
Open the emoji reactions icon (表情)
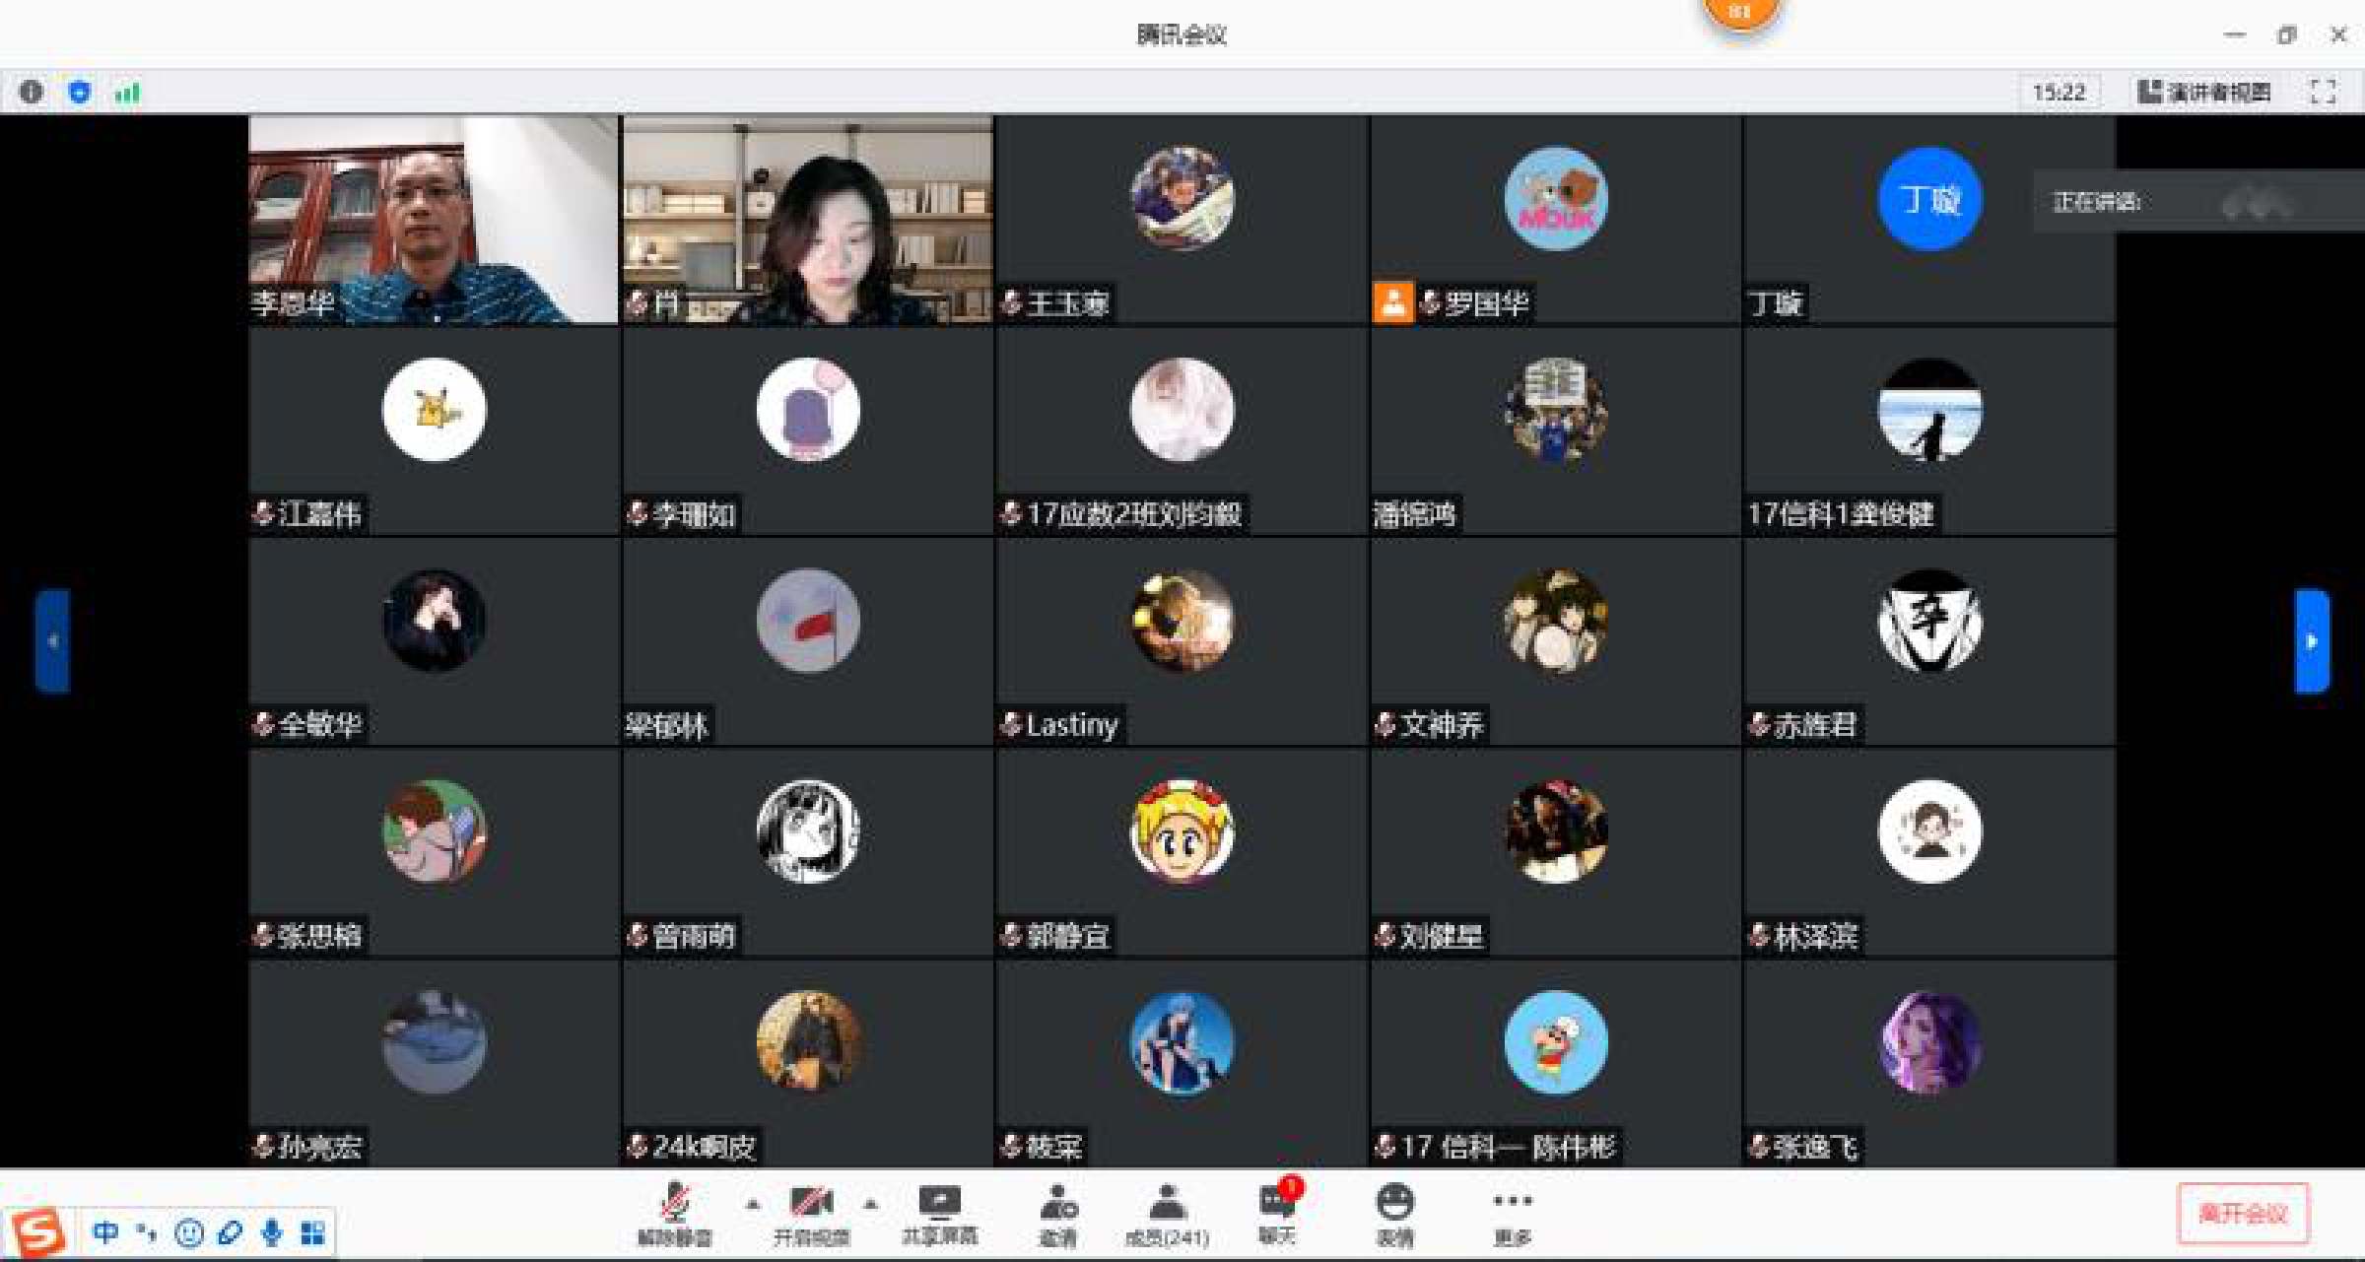click(x=1394, y=1213)
